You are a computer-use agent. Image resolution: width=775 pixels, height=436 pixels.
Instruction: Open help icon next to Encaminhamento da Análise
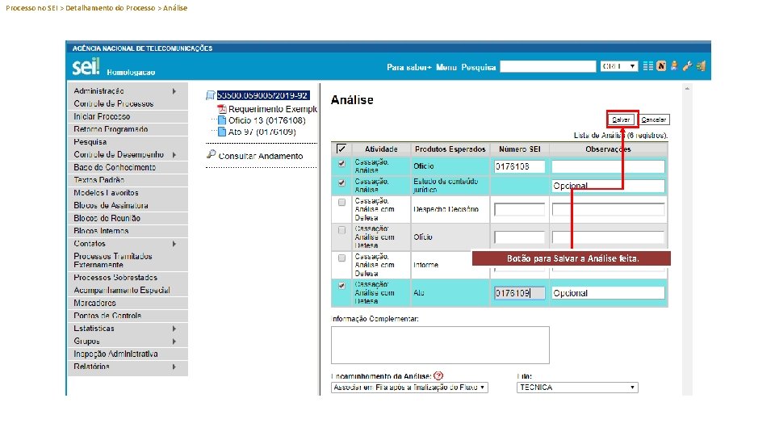tap(438, 376)
